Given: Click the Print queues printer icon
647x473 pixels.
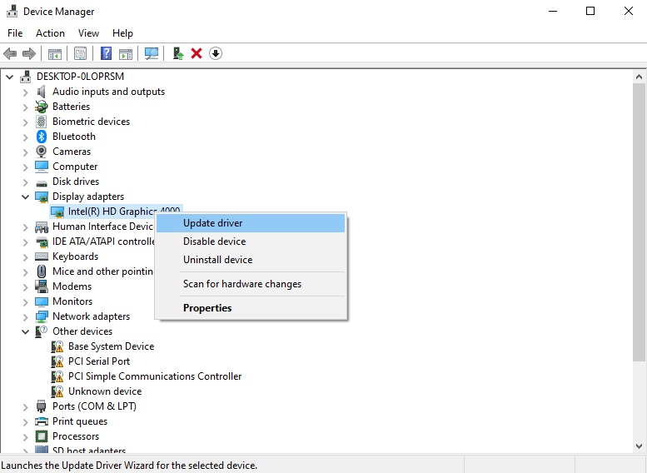Looking at the screenshot, I should point(42,421).
